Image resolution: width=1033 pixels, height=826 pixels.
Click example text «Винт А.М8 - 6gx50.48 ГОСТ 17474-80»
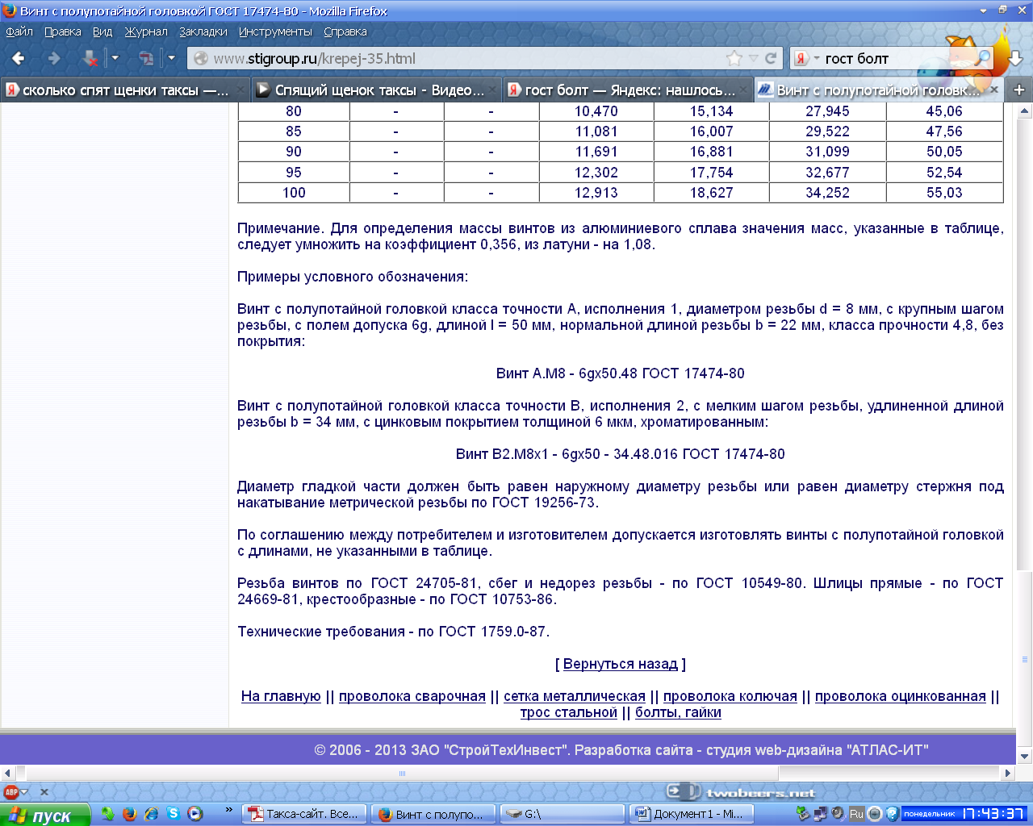click(x=620, y=373)
